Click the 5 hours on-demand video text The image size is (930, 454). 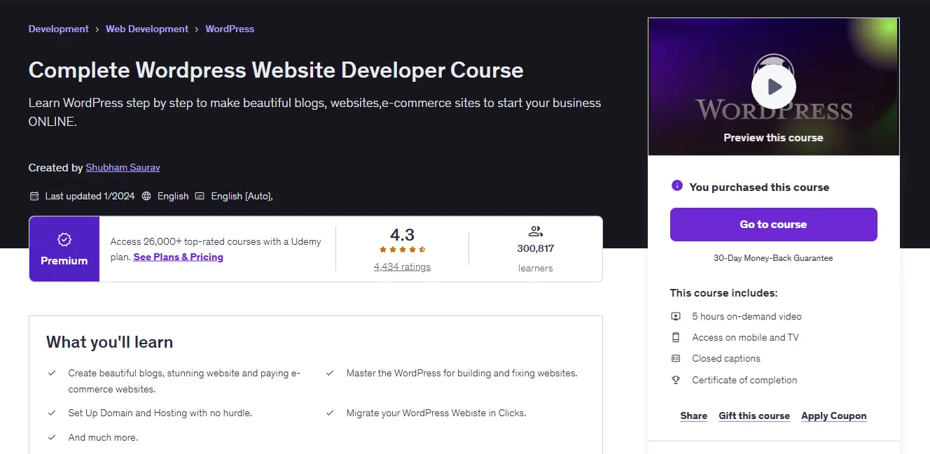pyautogui.click(x=747, y=316)
